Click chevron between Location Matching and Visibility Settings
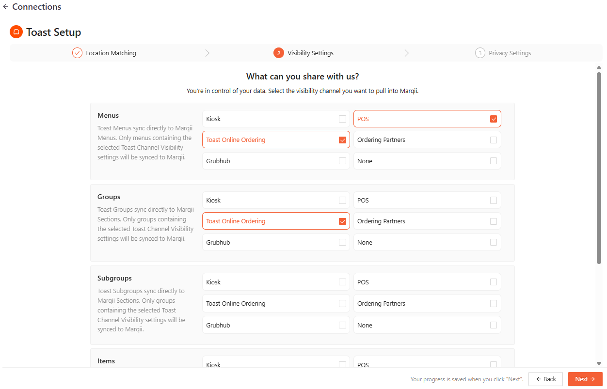The width and height of the screenshot is (607, 389). click(208, 53)
